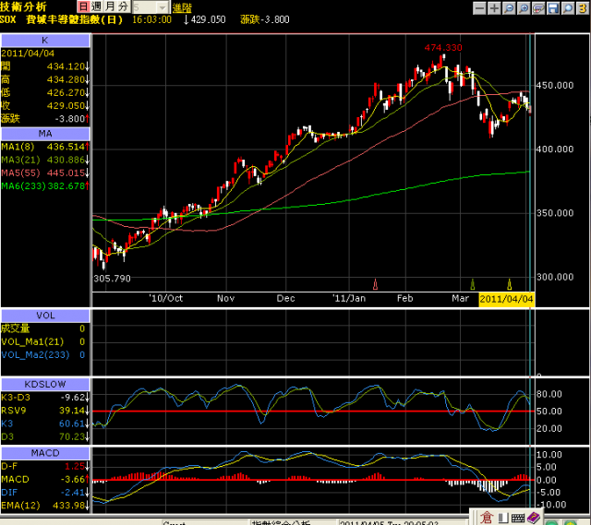
Task: Zoom out with the minus magnifier
Action: point(509,8)
